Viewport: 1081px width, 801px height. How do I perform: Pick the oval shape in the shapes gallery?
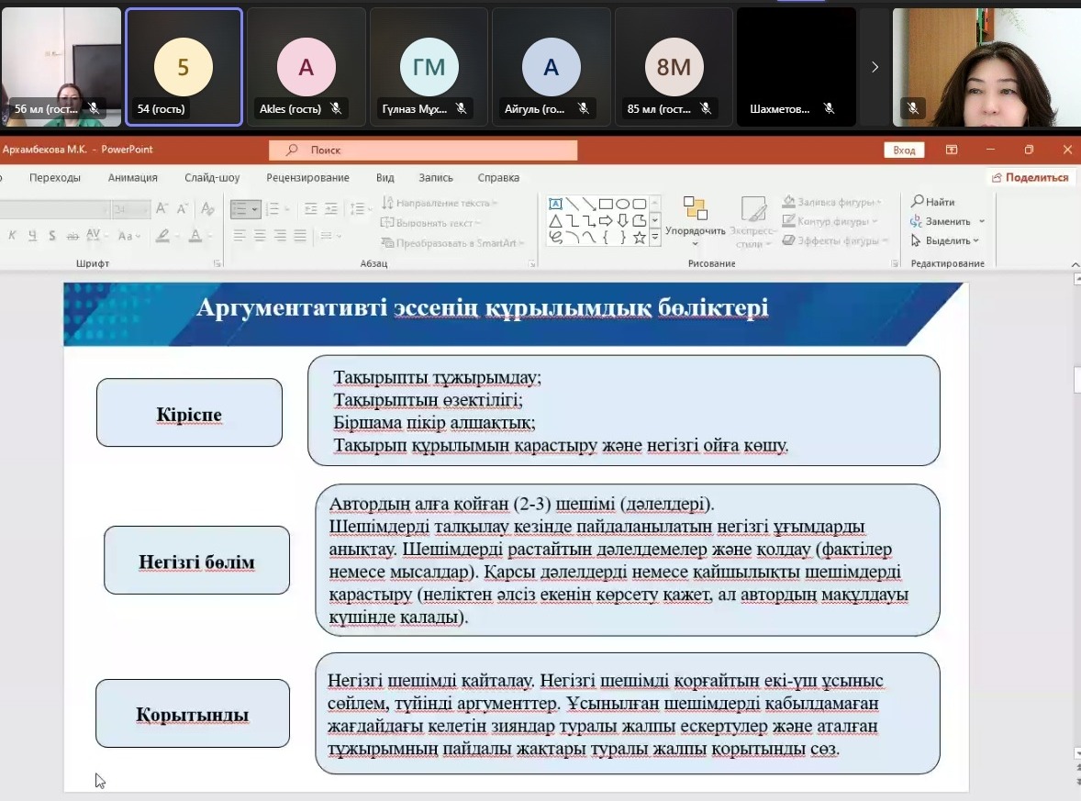pyautogui.click(x=622, y=204)
